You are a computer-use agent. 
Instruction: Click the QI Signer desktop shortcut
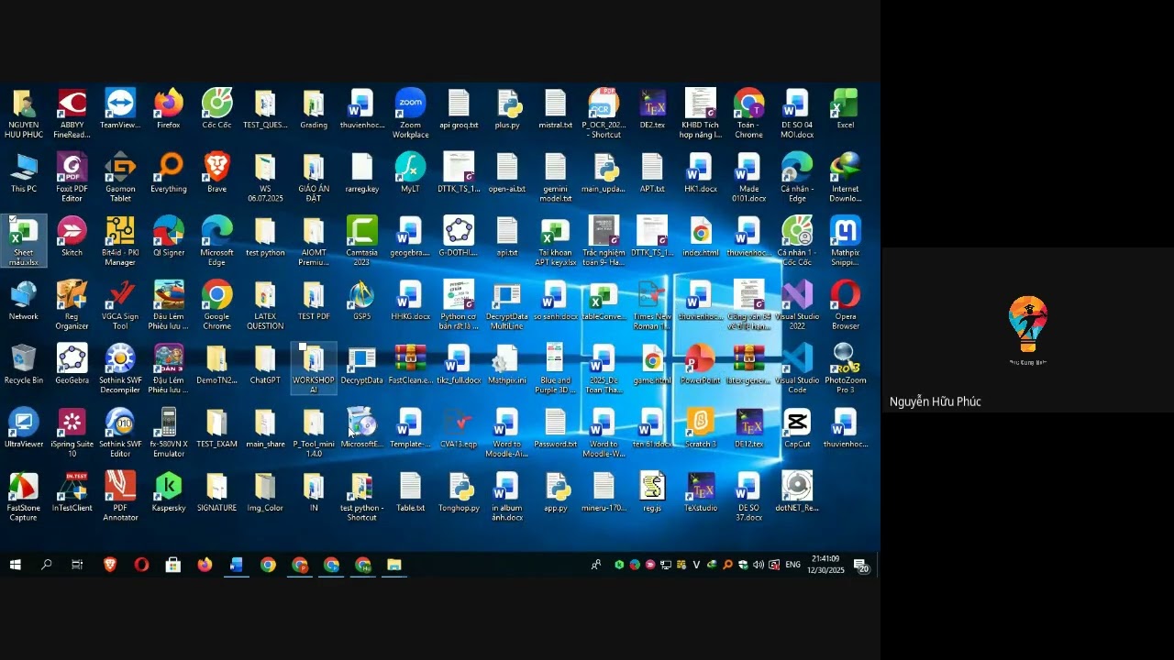(169, 236)
